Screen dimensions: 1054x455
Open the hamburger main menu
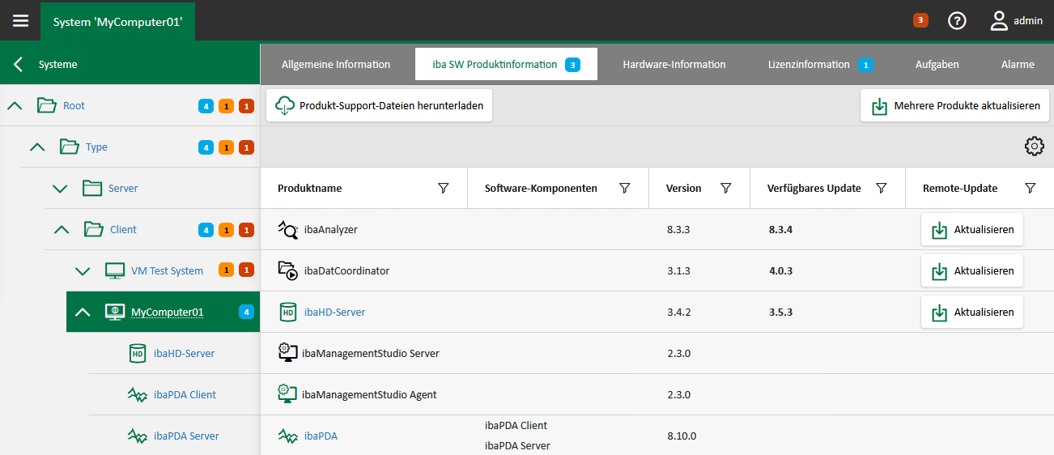point(20,21)
